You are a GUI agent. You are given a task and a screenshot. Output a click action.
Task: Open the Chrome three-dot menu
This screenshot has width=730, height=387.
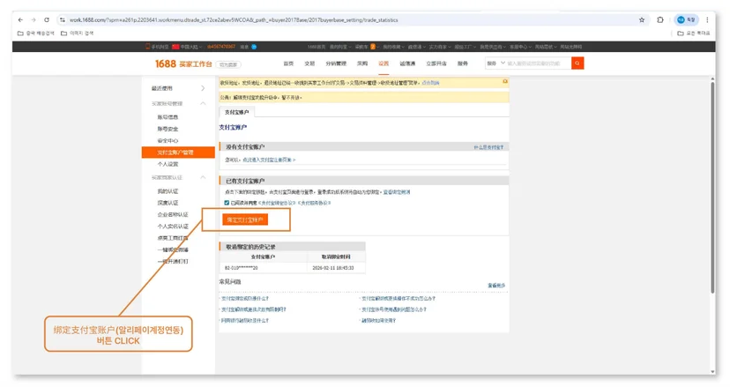click(707, 20)
